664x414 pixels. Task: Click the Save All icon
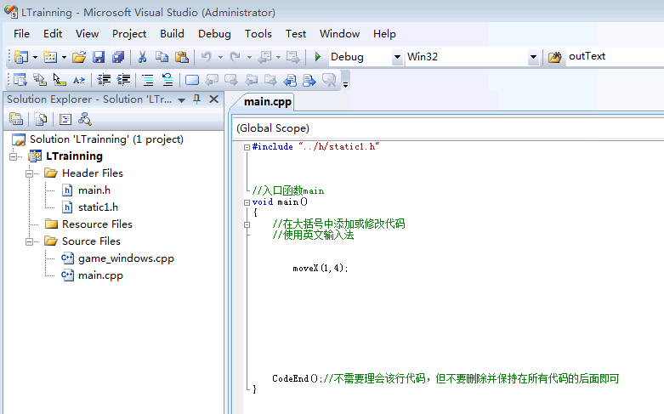(117, 57)
